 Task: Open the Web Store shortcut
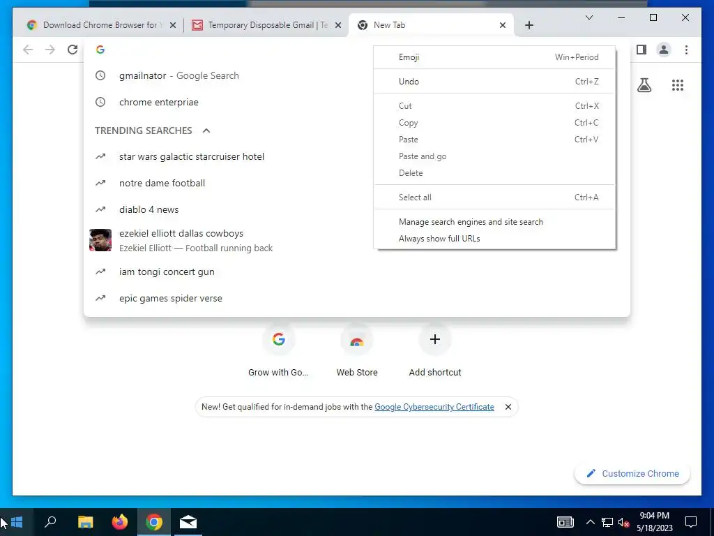coord(356,350)
